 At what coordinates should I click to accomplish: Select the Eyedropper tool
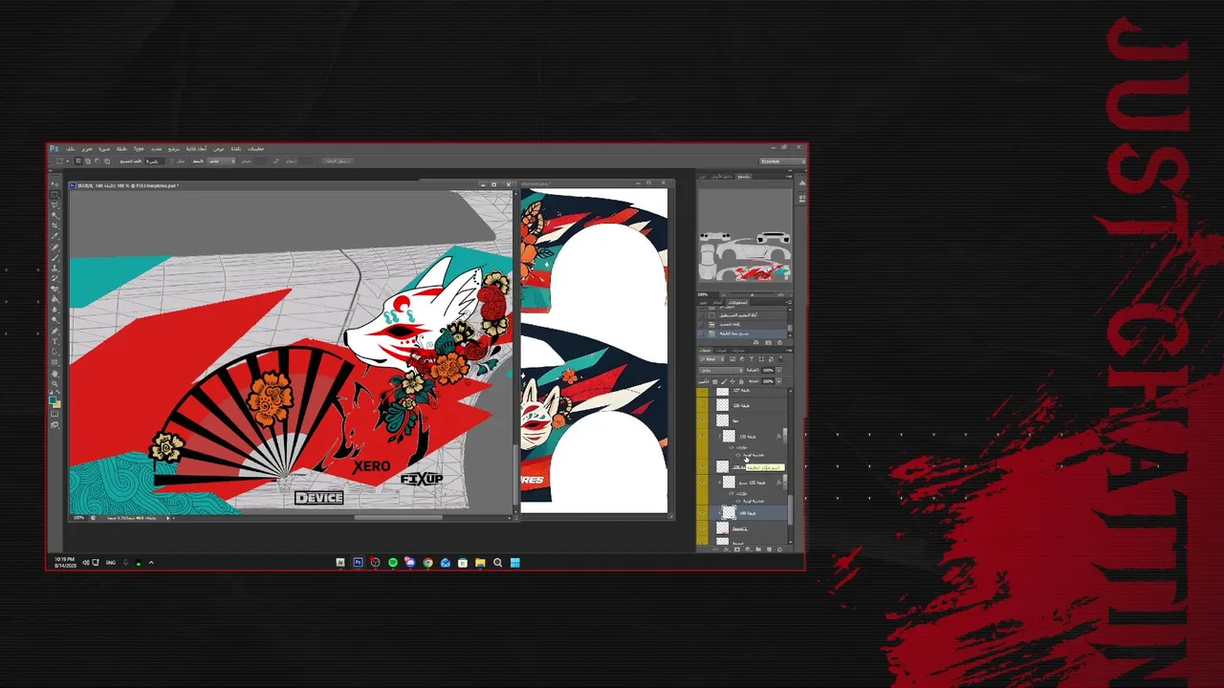click(55, 236)
